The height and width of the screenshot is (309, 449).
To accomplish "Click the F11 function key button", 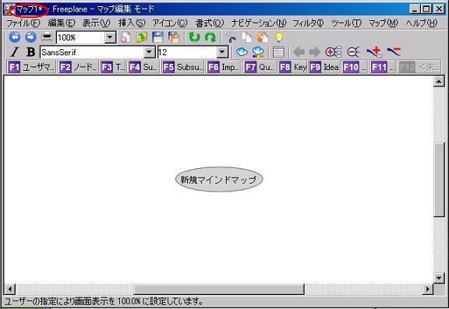I will (383, 67).
